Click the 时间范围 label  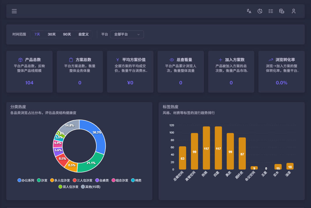(x=19, y=34)
